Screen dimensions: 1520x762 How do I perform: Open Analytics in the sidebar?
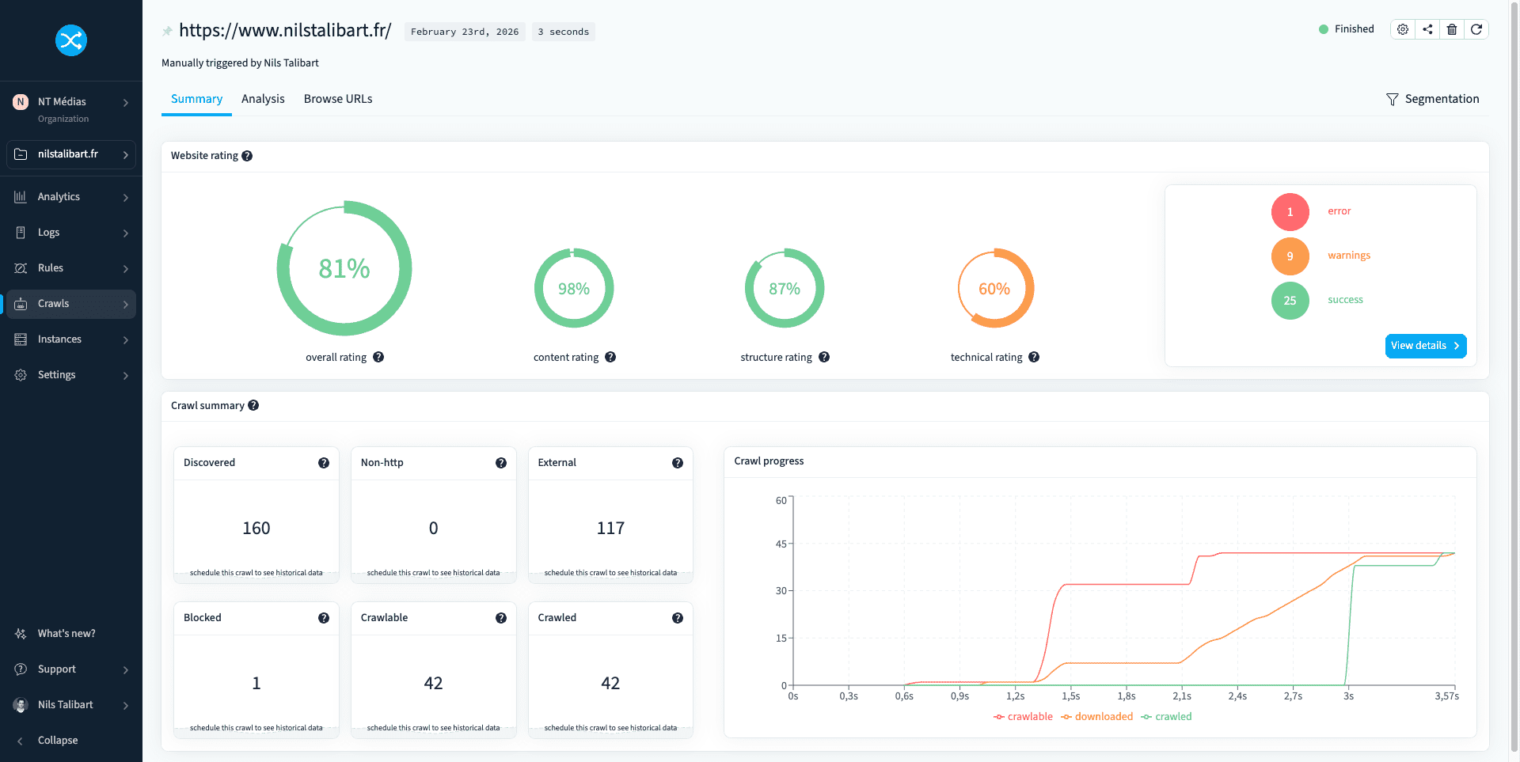pos(71,197)
